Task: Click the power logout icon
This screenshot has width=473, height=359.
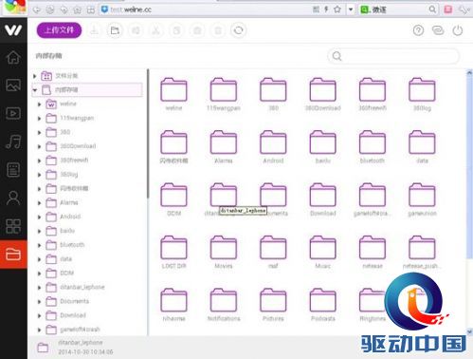Action: [458, 30]
